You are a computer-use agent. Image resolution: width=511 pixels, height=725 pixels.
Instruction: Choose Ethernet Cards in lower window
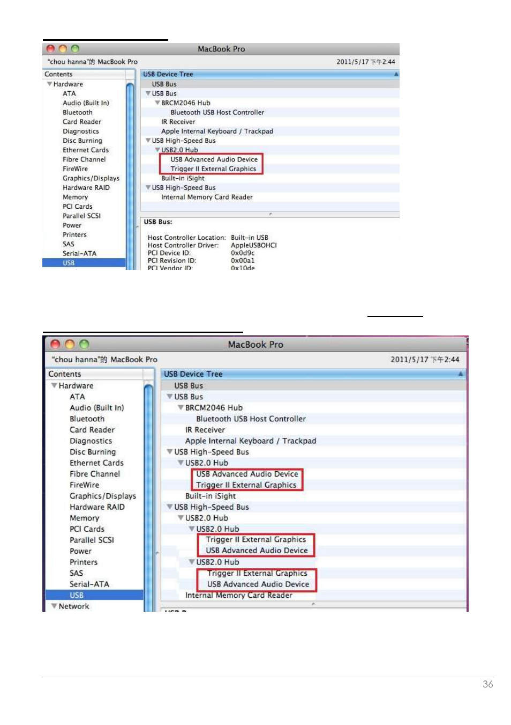coord(97,463)
